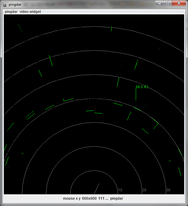
Task: Maximize the pingdar window
Action: tap(168, 3)
